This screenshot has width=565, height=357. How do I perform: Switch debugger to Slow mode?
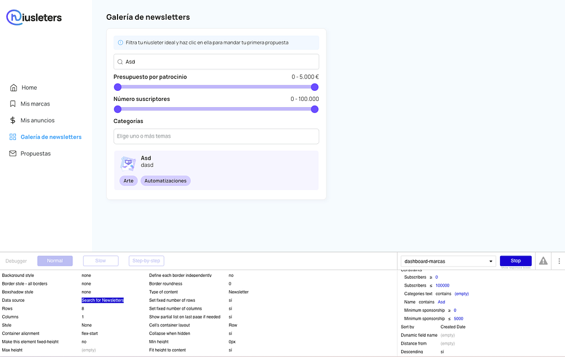pyautogui.click(x=101, y=261)
